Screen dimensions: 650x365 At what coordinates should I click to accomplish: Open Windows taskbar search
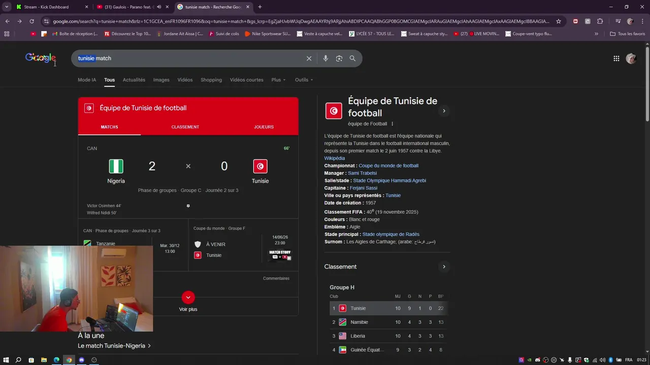[x=18, y=360]
